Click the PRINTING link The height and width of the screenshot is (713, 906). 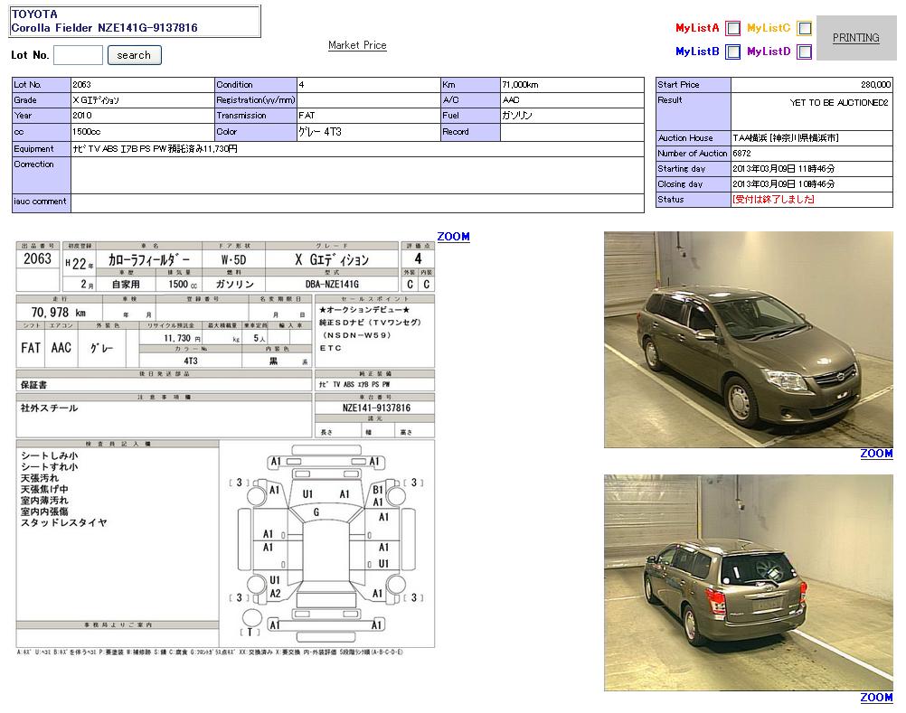click(x=855, y=38)
